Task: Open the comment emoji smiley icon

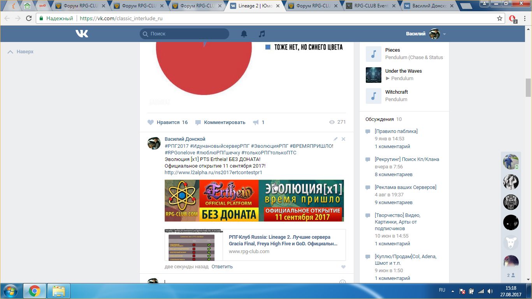Action: (x=342, y=283)
